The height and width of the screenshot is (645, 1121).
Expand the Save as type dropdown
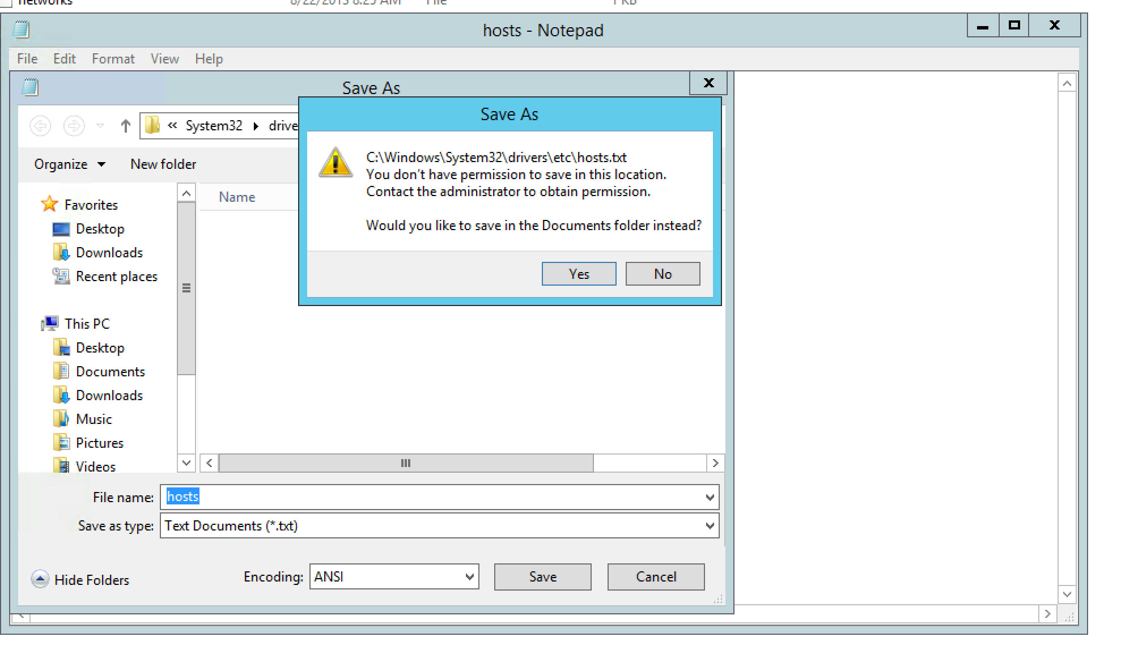(709, 526)
